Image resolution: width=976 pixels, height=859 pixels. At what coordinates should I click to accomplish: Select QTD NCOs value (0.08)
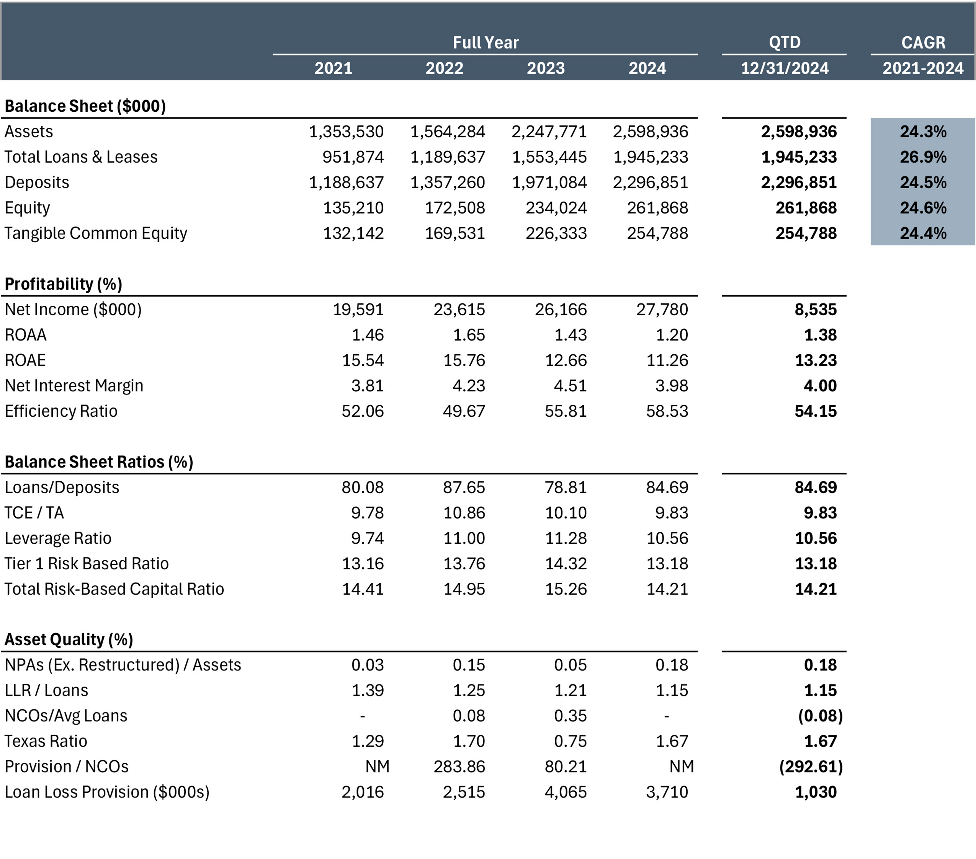coord(820,716)
